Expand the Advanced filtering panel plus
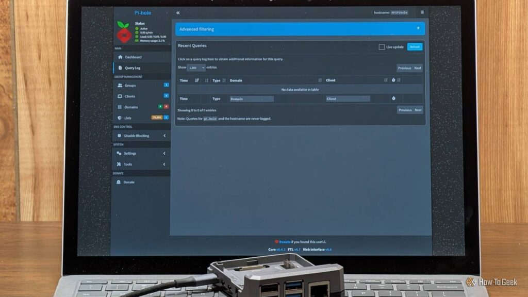 click(418, 28)
